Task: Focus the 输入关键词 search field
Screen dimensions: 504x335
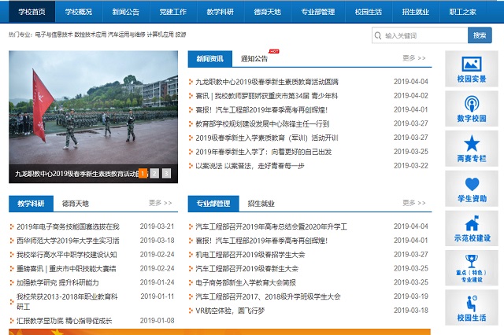Action: click(424, 35)
